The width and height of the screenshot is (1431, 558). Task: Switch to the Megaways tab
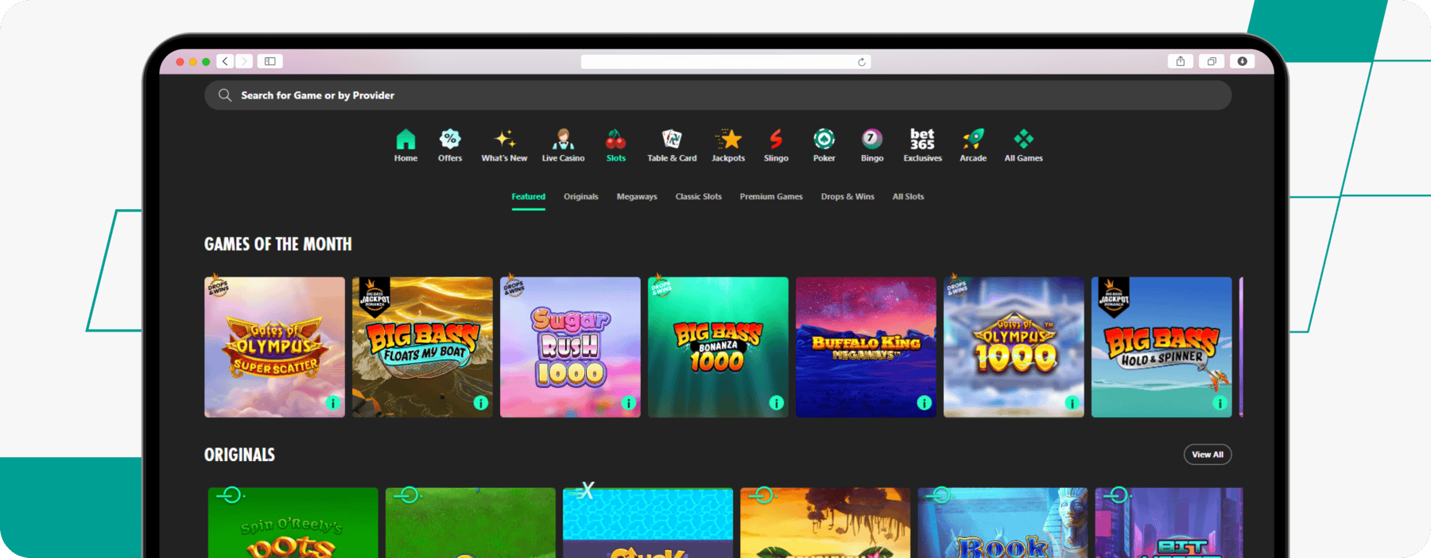637,196
